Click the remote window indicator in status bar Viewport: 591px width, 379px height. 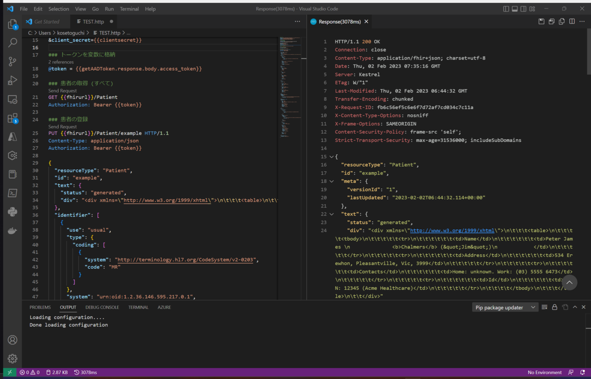[x=9, y=373]
